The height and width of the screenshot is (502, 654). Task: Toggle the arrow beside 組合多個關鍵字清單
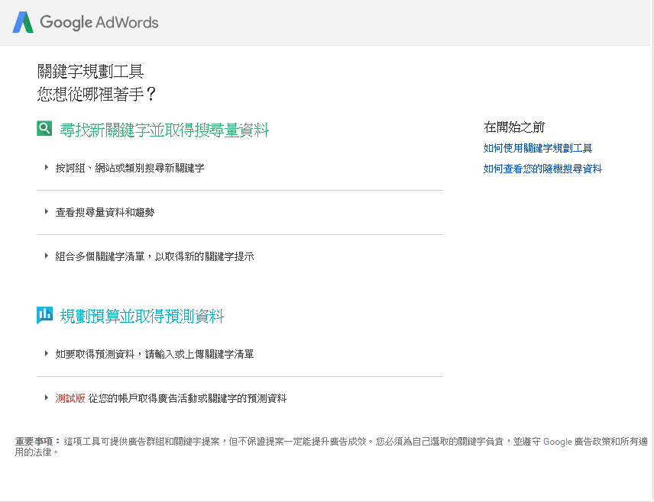[x=46, y=256]
